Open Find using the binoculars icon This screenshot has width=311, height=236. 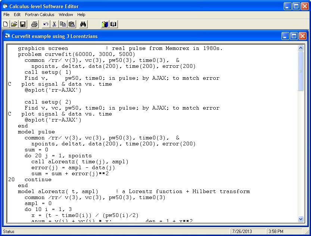coord(83,24)
